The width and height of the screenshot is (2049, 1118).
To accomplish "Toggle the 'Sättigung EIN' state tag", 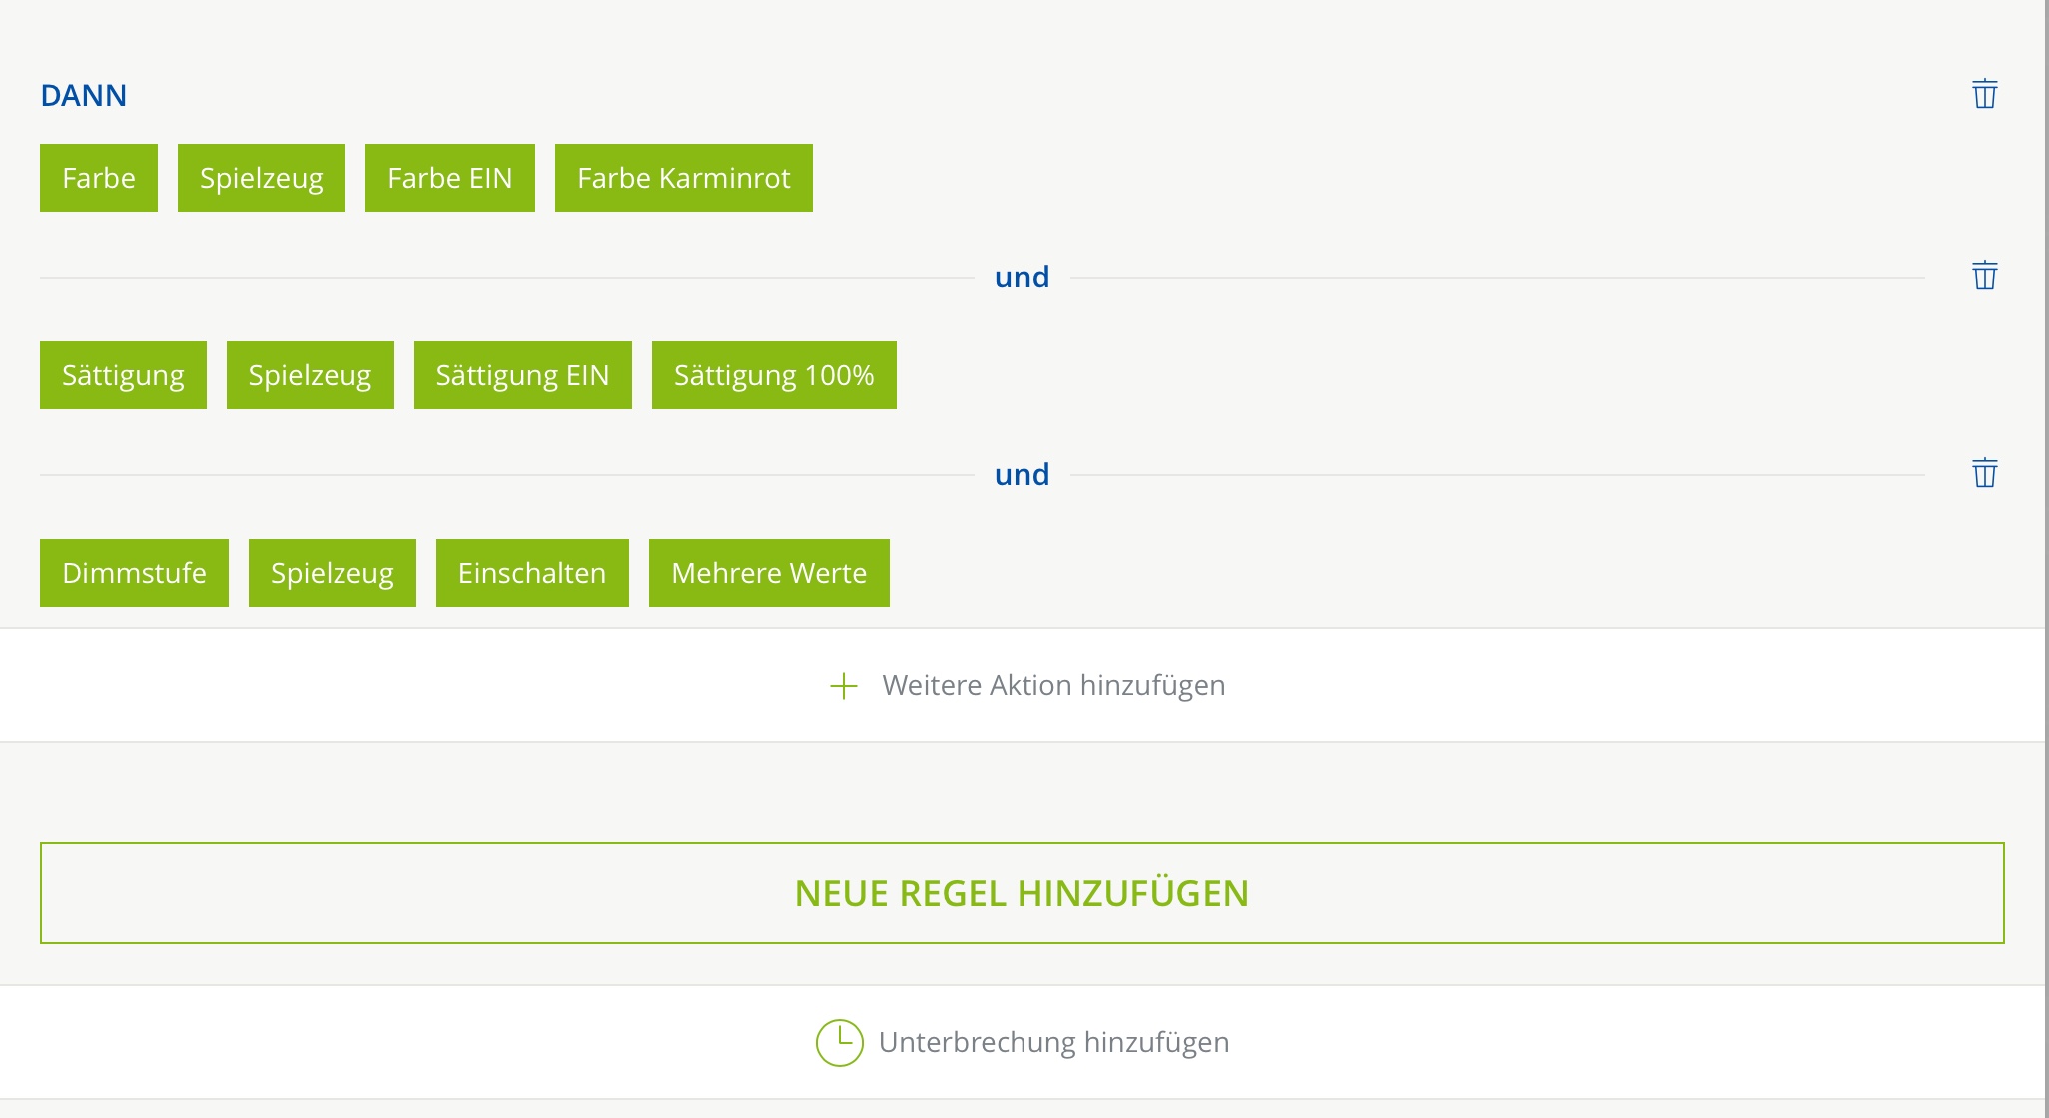I will click(522, 375).
